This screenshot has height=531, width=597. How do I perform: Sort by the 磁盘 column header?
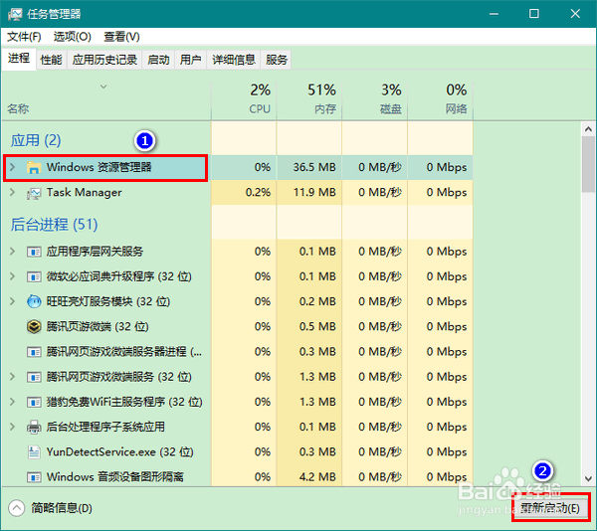tap(375, 99)
